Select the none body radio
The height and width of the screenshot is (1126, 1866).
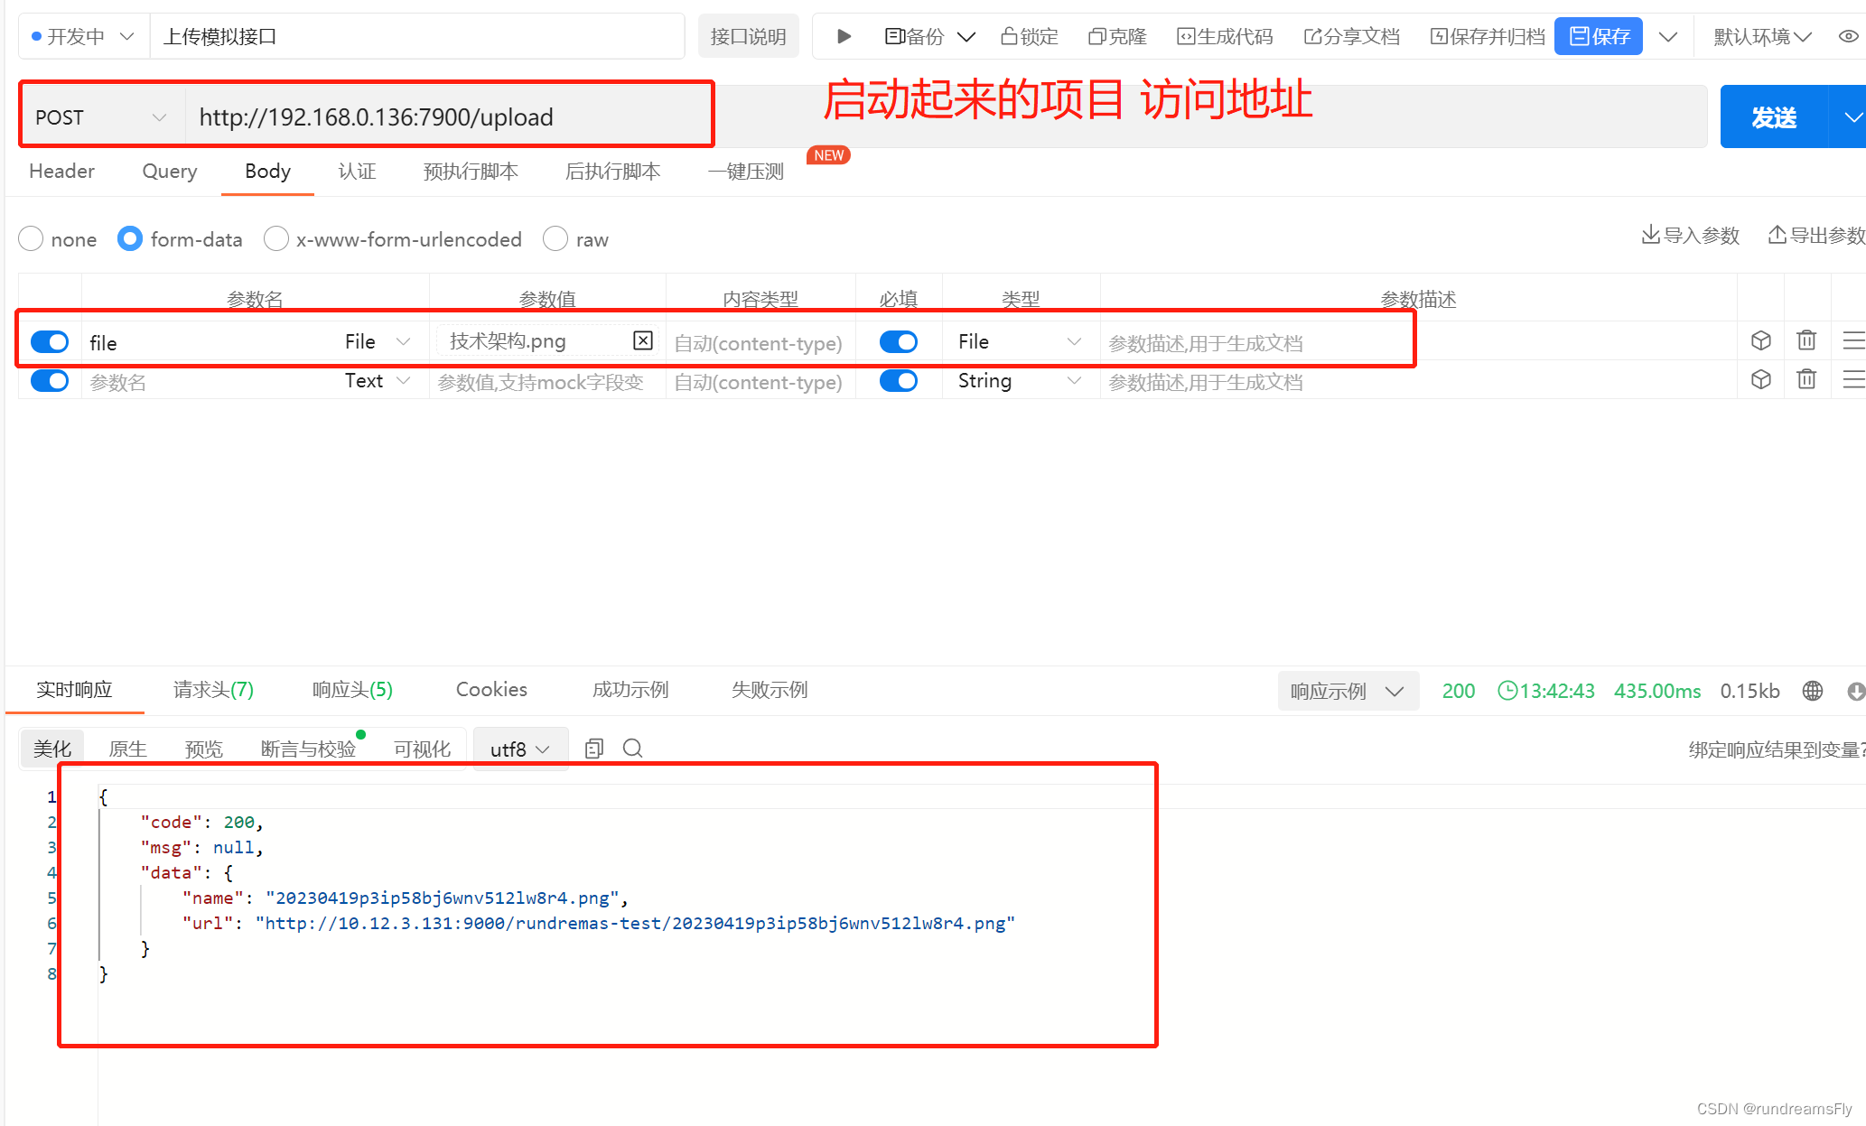click(31, 239)
